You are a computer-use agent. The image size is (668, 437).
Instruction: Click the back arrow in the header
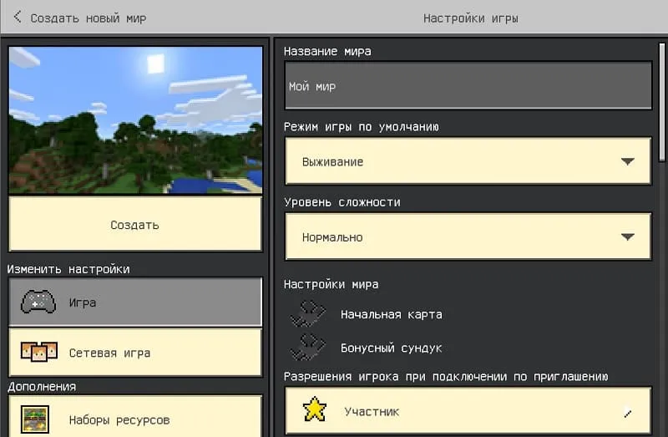point(17,17)
